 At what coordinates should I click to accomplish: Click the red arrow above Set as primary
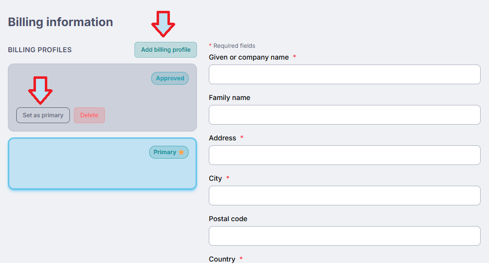[x=40, y=90]
